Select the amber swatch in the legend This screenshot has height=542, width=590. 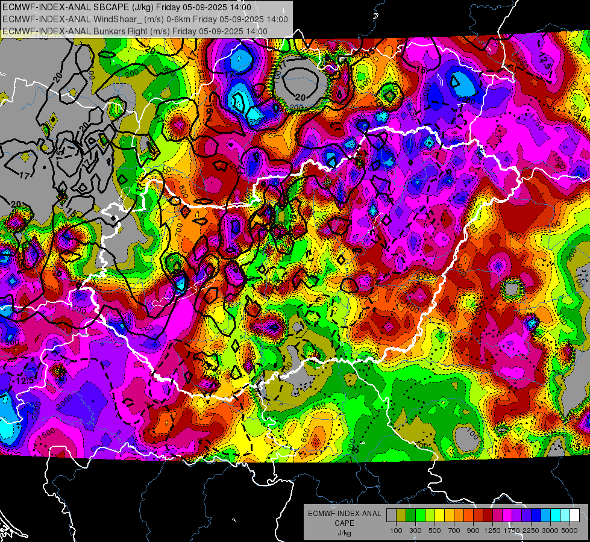click(449, 516)
